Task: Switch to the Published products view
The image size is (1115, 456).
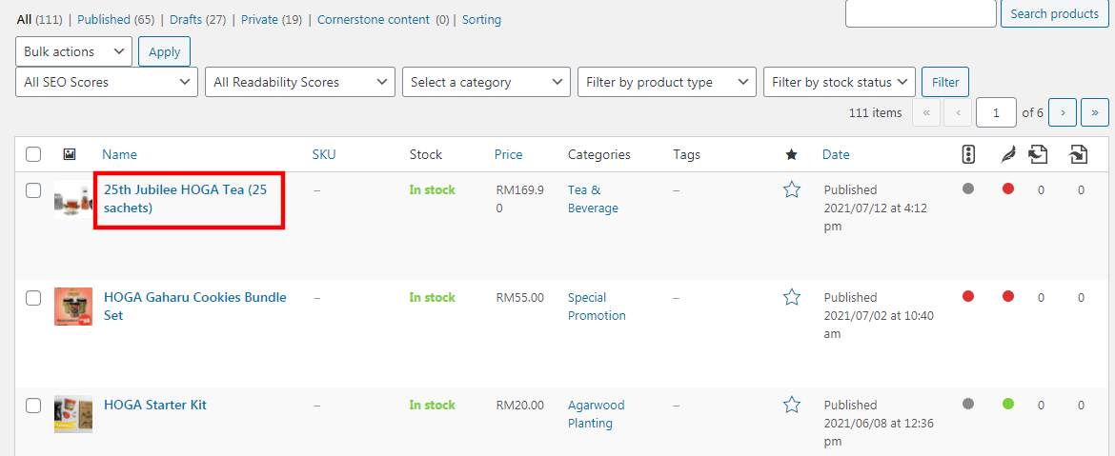Action: 104,19
